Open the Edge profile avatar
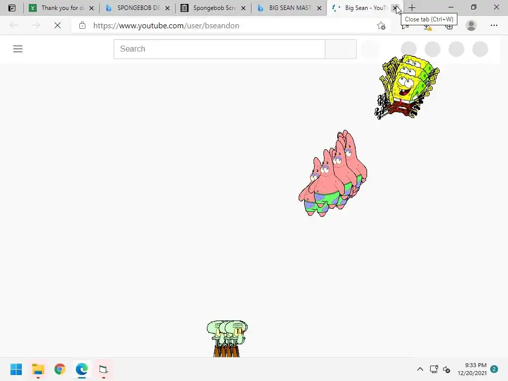 pos(471,25)
